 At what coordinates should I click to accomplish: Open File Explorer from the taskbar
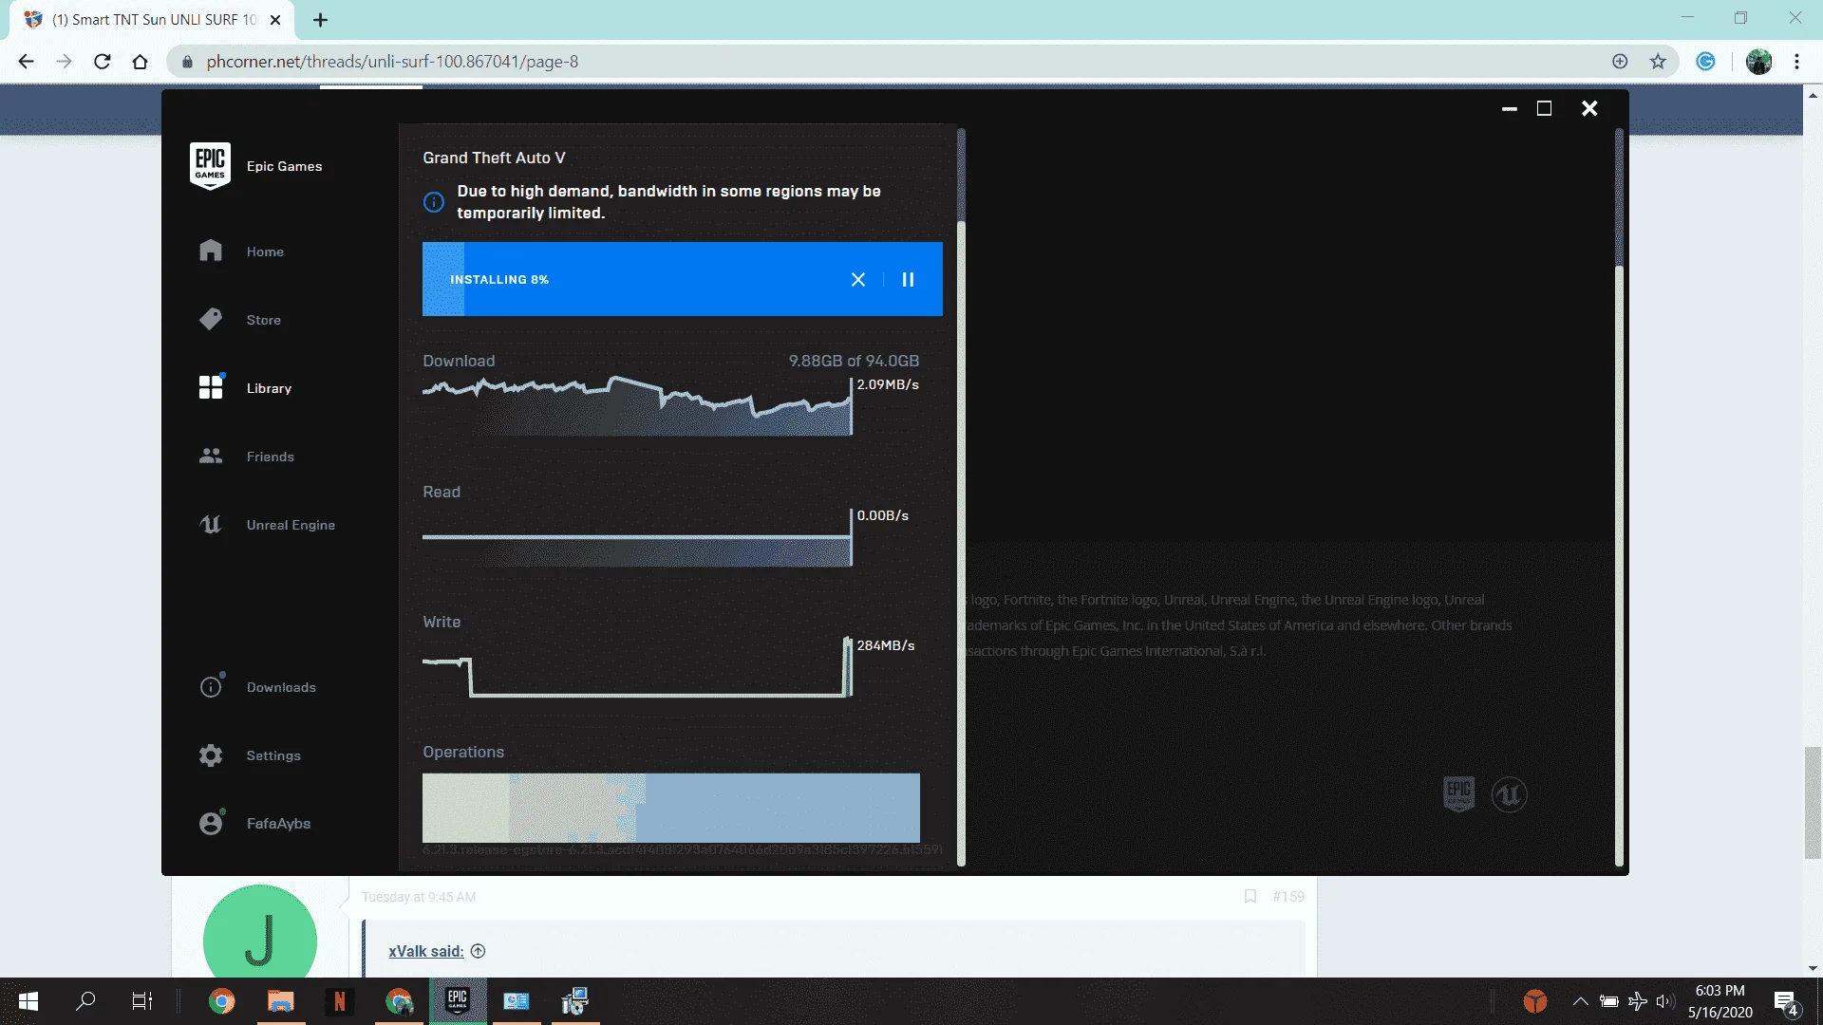point(281,1001)
